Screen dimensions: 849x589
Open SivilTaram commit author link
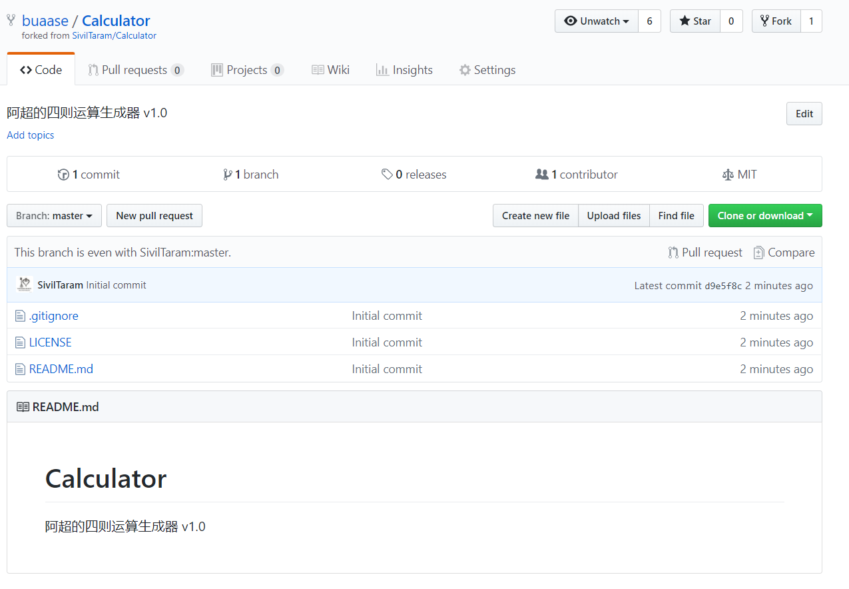coord(61,285)
